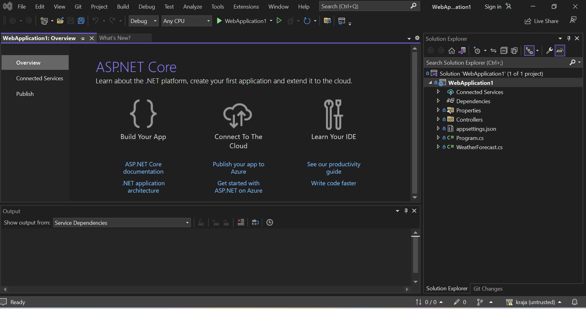Open ASP.NET Core documentation link
Screen dimensions: 586x309
(x=143, y=168)
